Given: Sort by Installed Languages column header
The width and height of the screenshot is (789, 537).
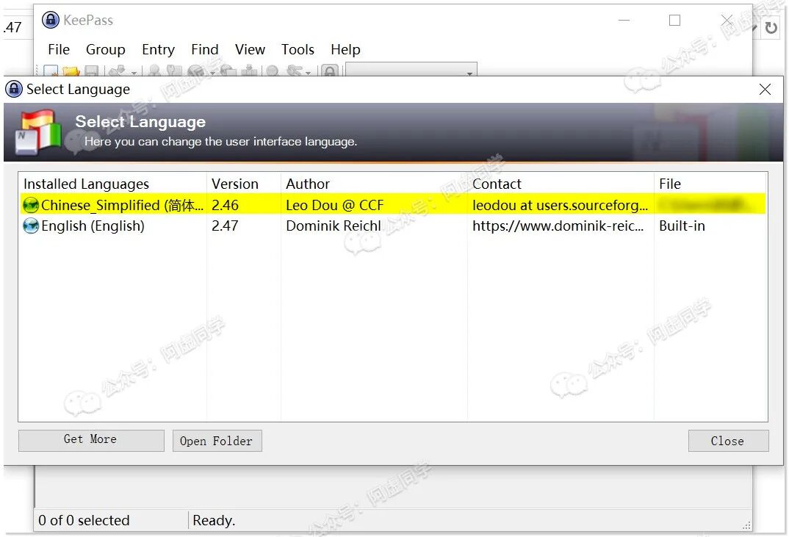Looking at the screenshot, I should 112,184.
